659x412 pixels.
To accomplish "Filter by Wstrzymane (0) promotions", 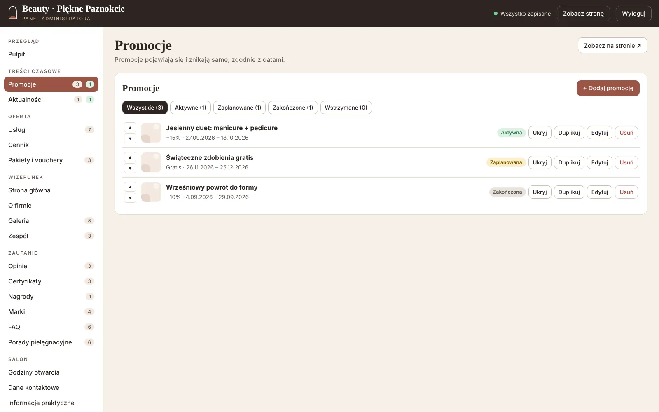I will point(346,108).
